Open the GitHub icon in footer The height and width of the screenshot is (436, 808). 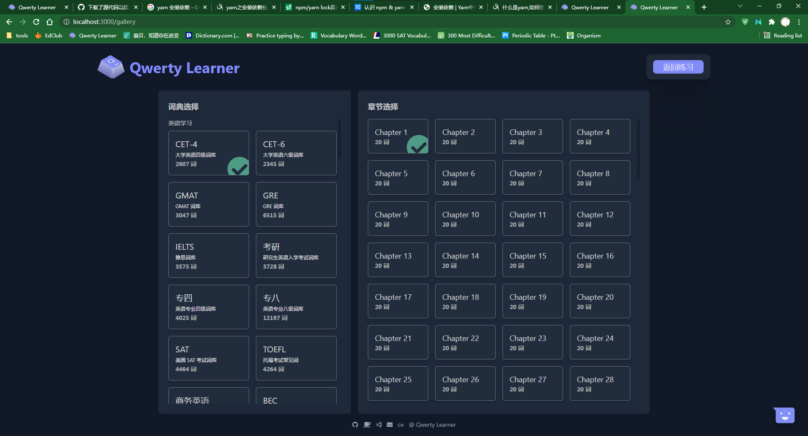[355, 425]
